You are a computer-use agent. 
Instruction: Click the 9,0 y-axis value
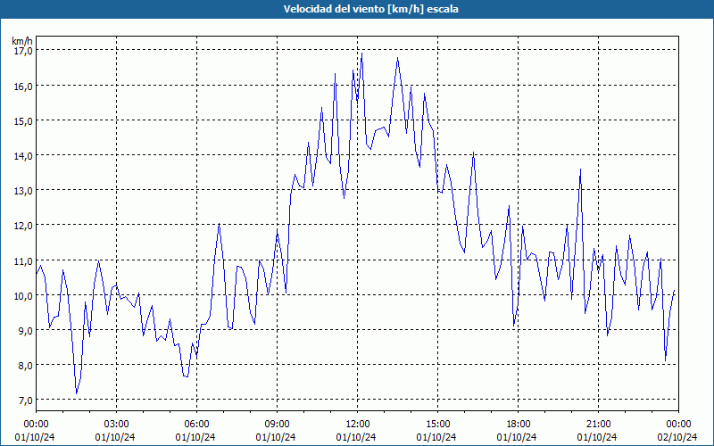[x=25, y=330]
